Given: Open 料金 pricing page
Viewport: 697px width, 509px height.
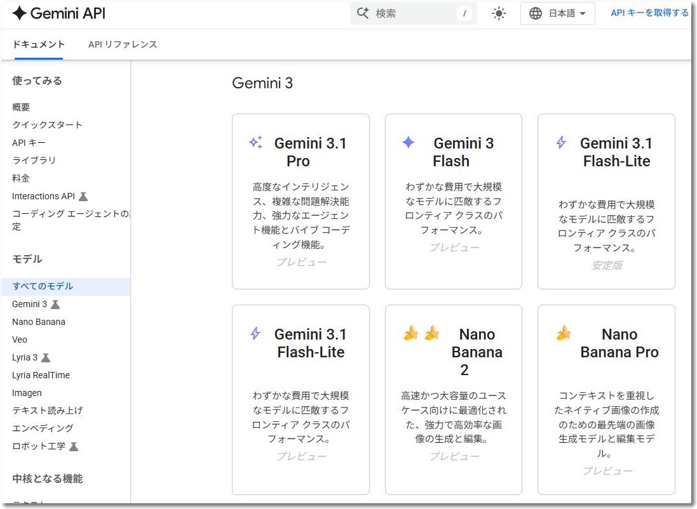Looking at the screenshot, I should pyautogui.click(x=21, y=178).
